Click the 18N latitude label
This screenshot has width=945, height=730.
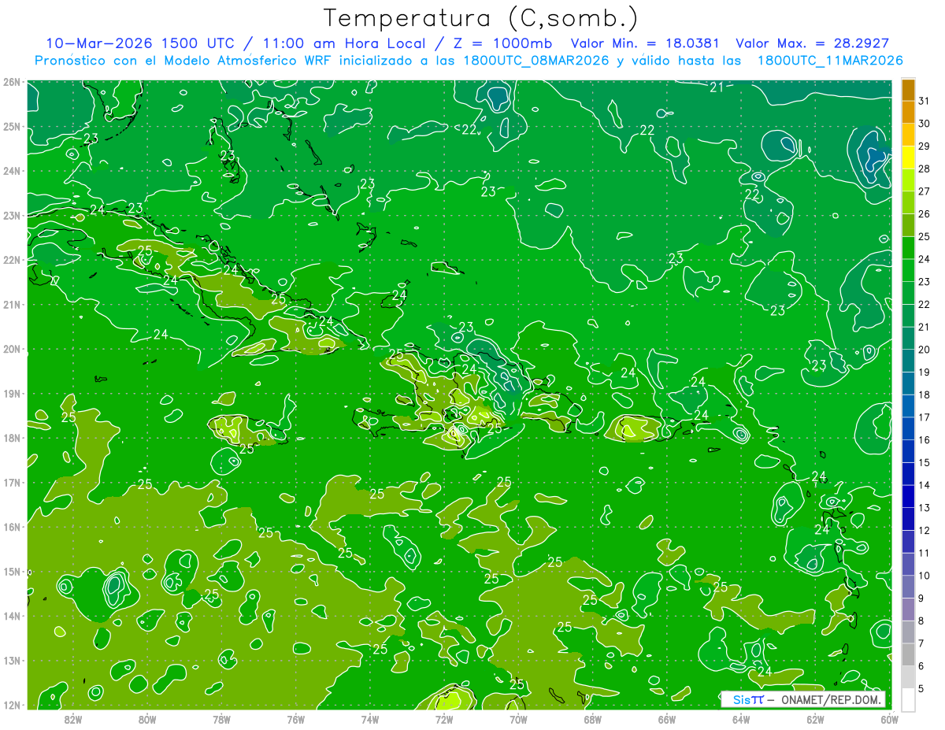12,438
